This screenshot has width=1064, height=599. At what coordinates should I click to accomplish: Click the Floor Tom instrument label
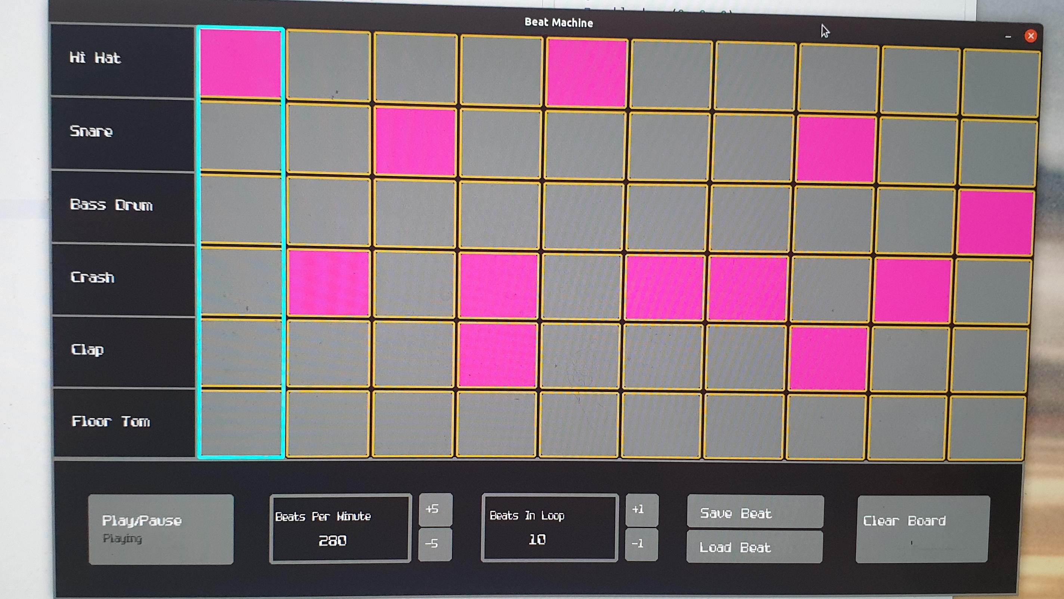tap(125, 423)
